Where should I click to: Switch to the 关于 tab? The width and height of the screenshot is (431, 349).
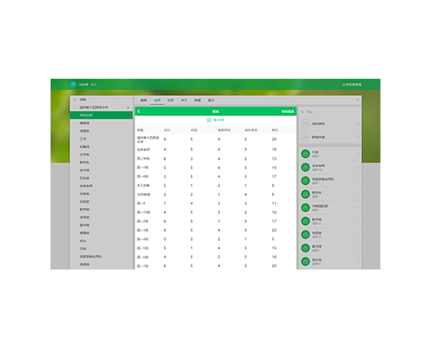pos(184,100)
